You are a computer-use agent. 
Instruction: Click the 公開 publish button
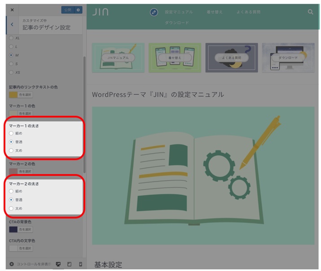click(x=68, y=10)
